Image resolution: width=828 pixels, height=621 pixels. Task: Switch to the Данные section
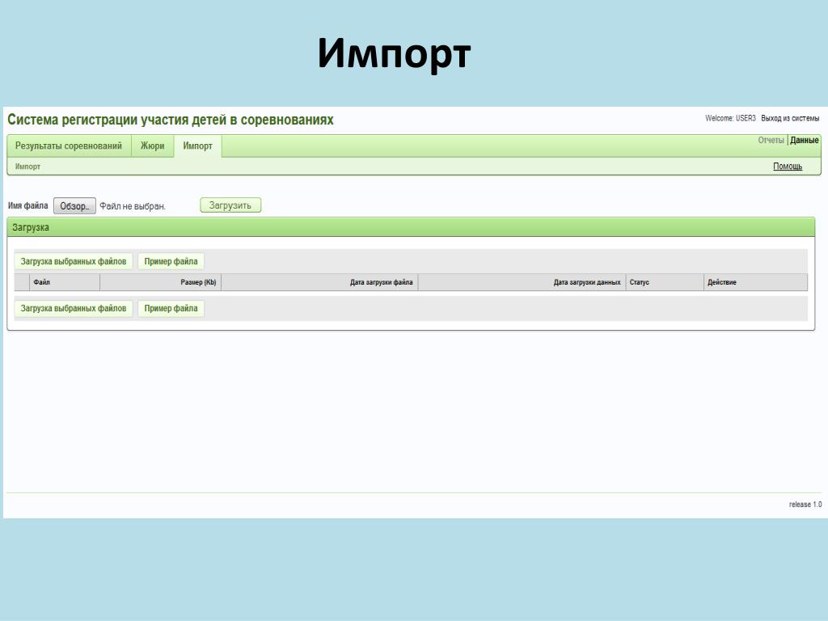[x=805, y=140]
